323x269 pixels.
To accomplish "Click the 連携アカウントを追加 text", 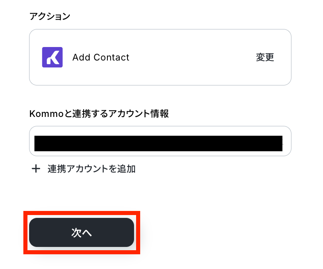I will coord(91,169).
